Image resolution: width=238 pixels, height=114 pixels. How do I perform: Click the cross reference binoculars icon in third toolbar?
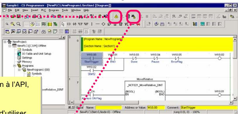(x=44, y=31)
